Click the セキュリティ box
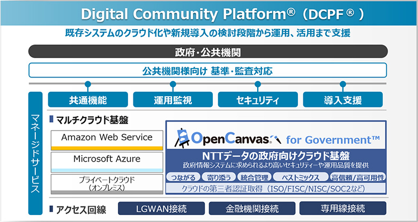418x222 pixels. pyautogui.click(x=258, y=99)
